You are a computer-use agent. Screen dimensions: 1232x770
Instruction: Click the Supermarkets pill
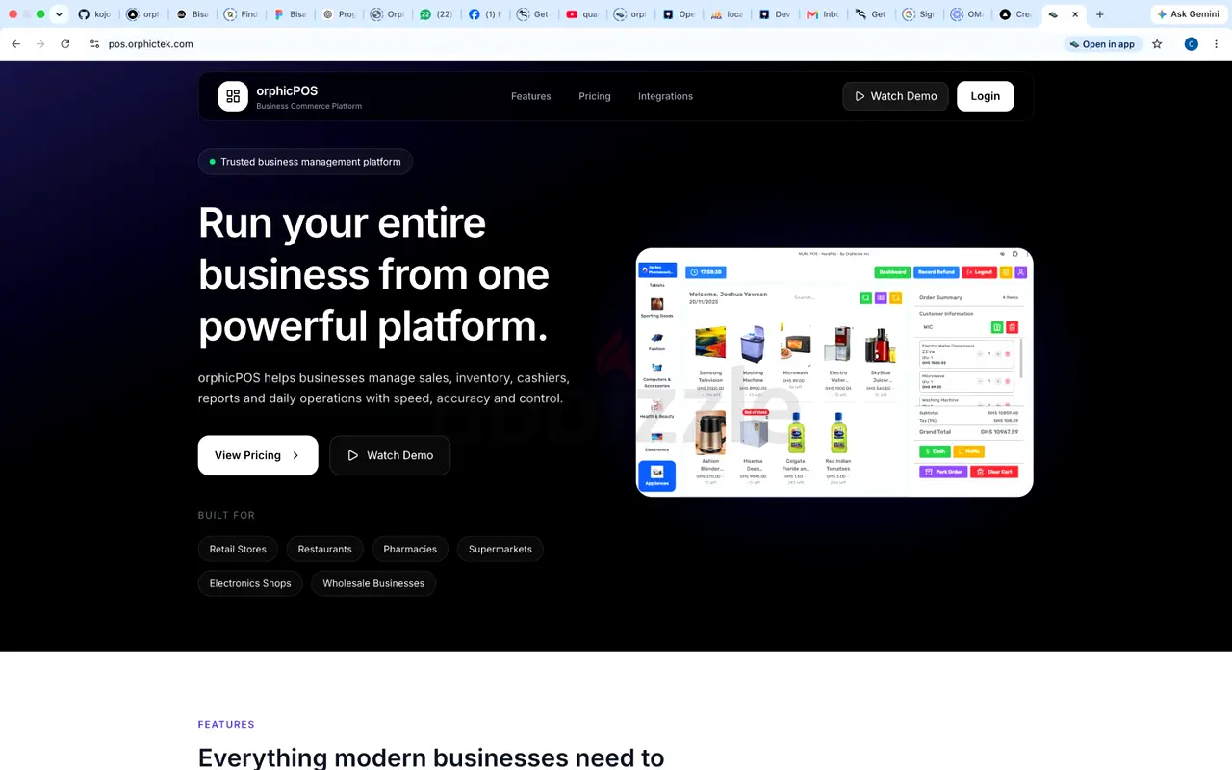pos(500,549)
